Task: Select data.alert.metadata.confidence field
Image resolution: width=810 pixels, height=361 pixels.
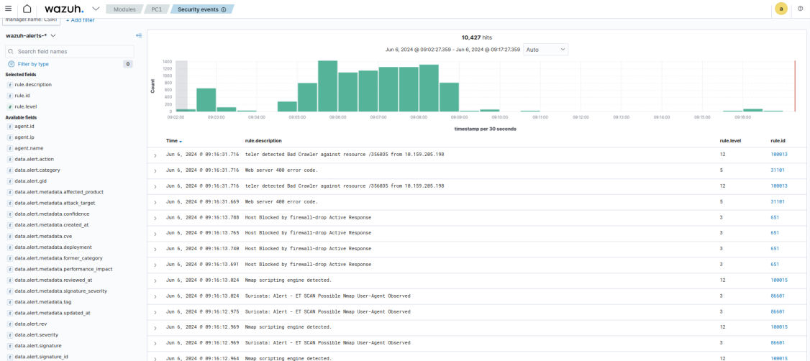Action: [x=52, y=214]
